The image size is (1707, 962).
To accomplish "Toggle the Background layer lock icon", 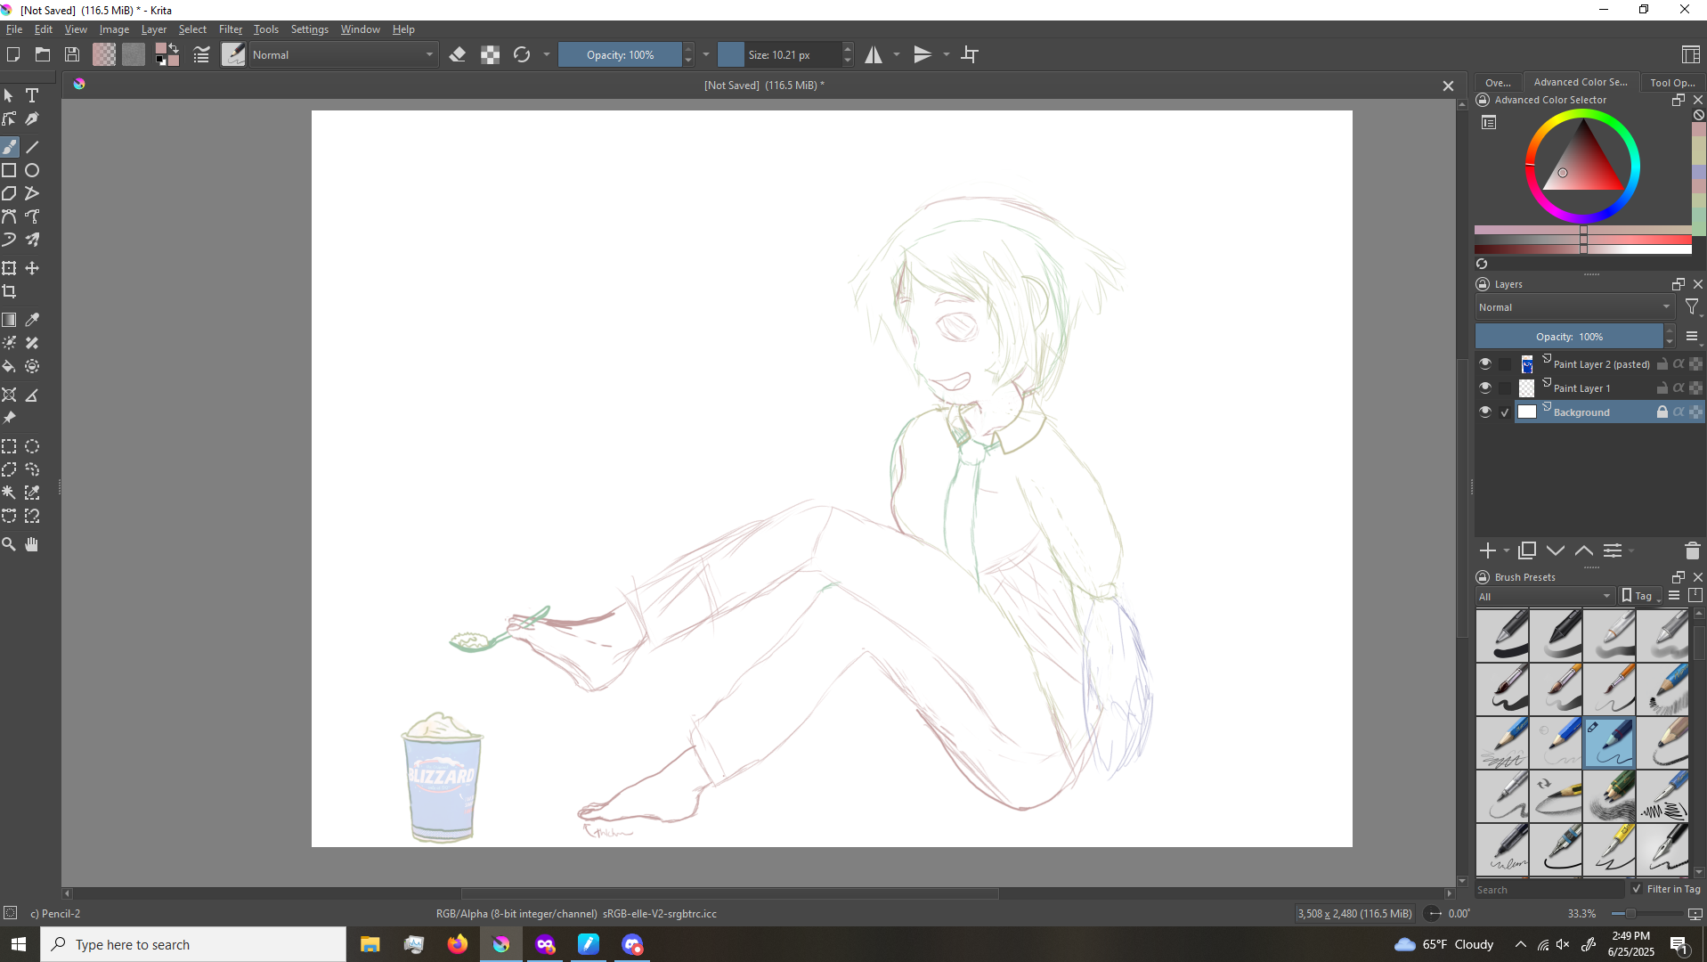I will tap(1662, 412).
